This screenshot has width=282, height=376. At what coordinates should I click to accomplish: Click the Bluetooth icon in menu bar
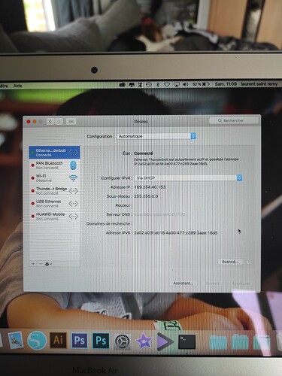click(x=158, y=84)
